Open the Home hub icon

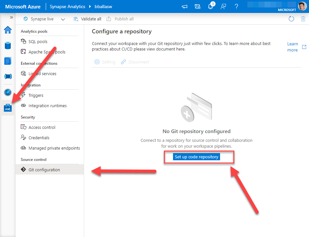click(8, 30)
